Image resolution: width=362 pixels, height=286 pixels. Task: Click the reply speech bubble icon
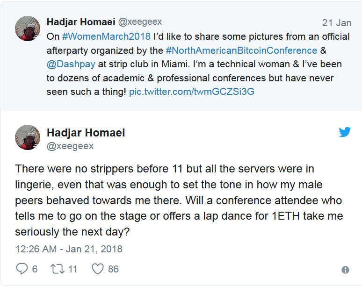tap(22, 269)
